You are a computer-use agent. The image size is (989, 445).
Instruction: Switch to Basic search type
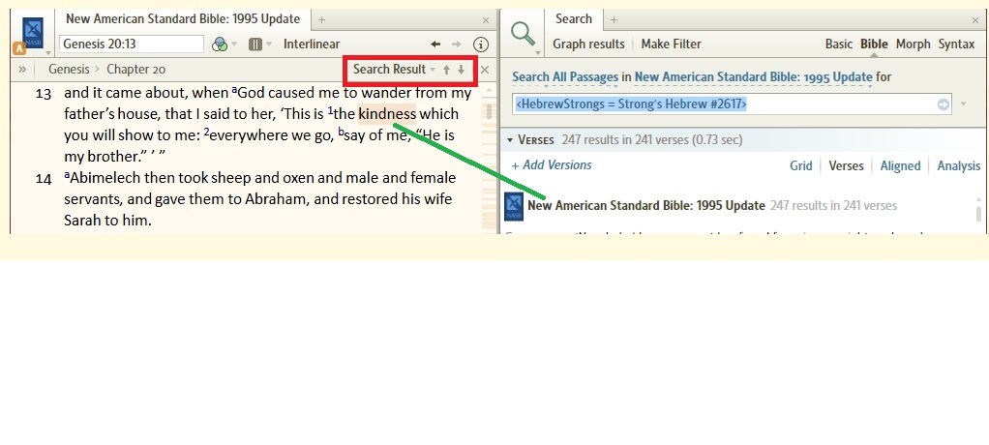coord(839,44)
